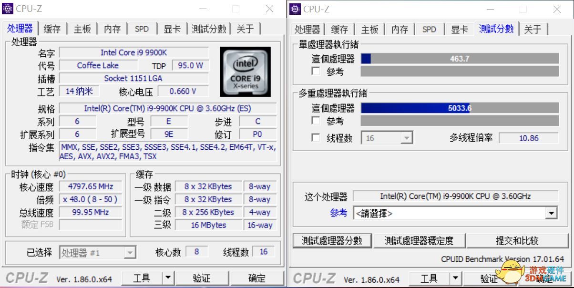Open 内存 tab in left window
574x288 pixels.
click(x=112, y=29)
